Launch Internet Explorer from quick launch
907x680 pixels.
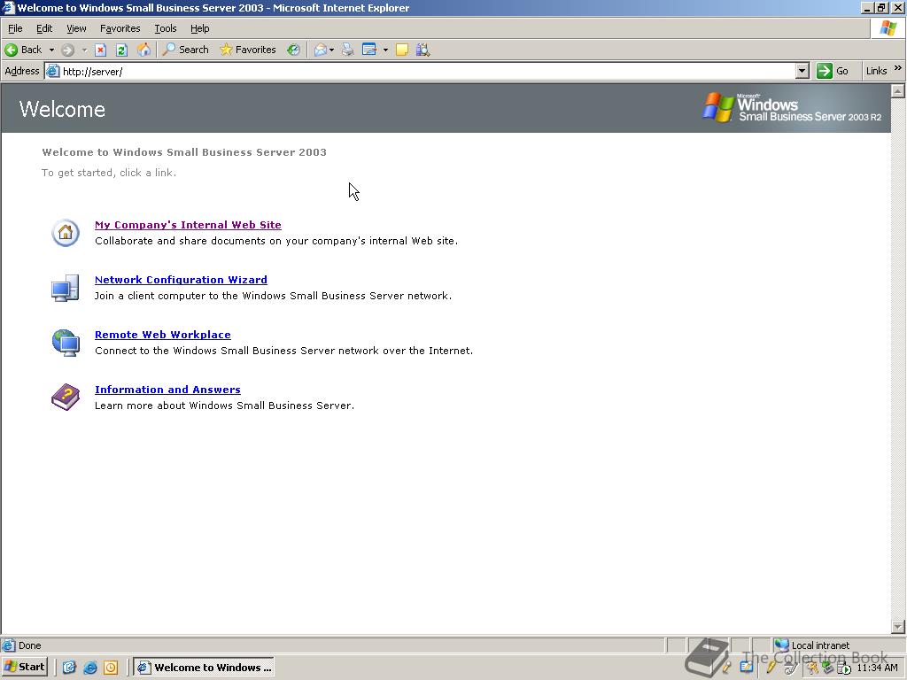pos(90,668)
